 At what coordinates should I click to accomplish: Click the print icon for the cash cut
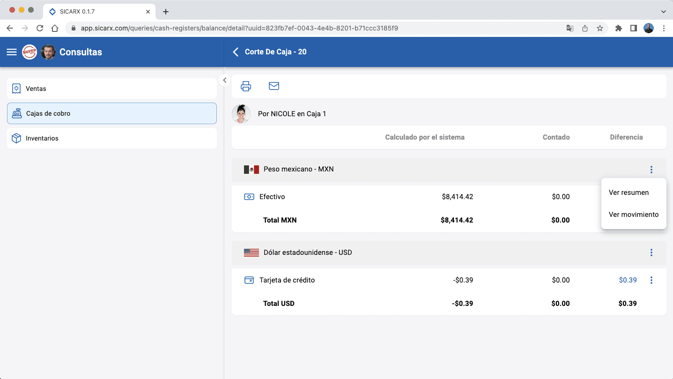point(246,86)
